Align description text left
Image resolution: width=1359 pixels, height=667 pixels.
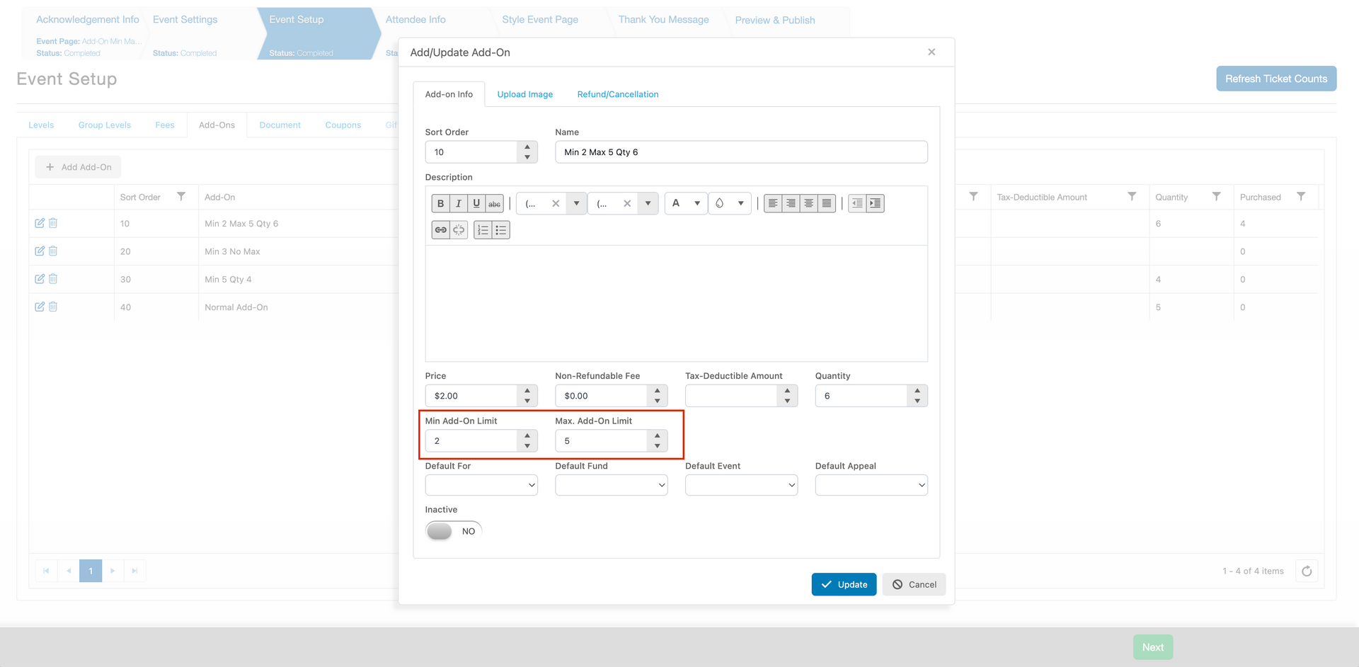[x=773, y=204]
